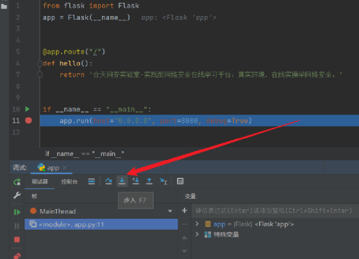The image size is (359, 259).
Task: Click the Step Into (步入) icon
Action: point(122,182)
